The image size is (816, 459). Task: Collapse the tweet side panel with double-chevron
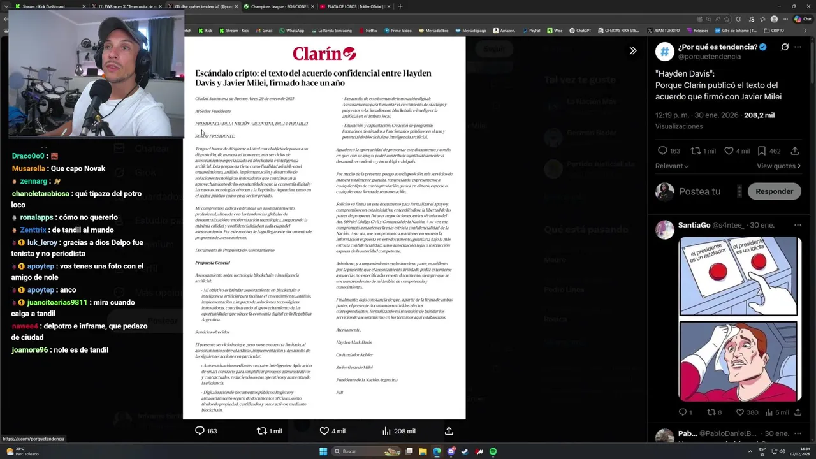[x=632, y=50]
